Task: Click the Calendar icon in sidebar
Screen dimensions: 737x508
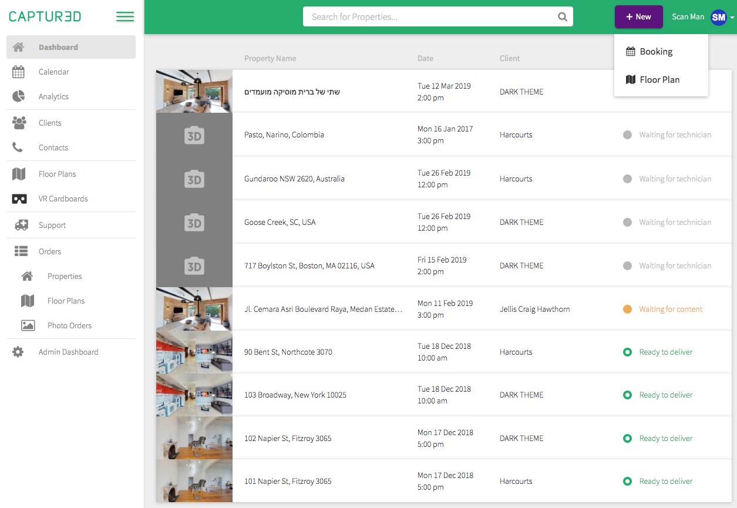Action: tap(18, 72)
